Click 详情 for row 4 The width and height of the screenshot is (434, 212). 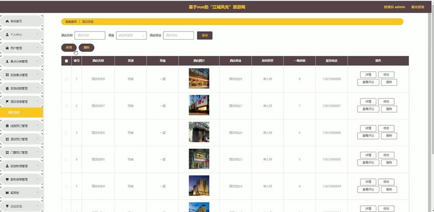pos(368,155)
